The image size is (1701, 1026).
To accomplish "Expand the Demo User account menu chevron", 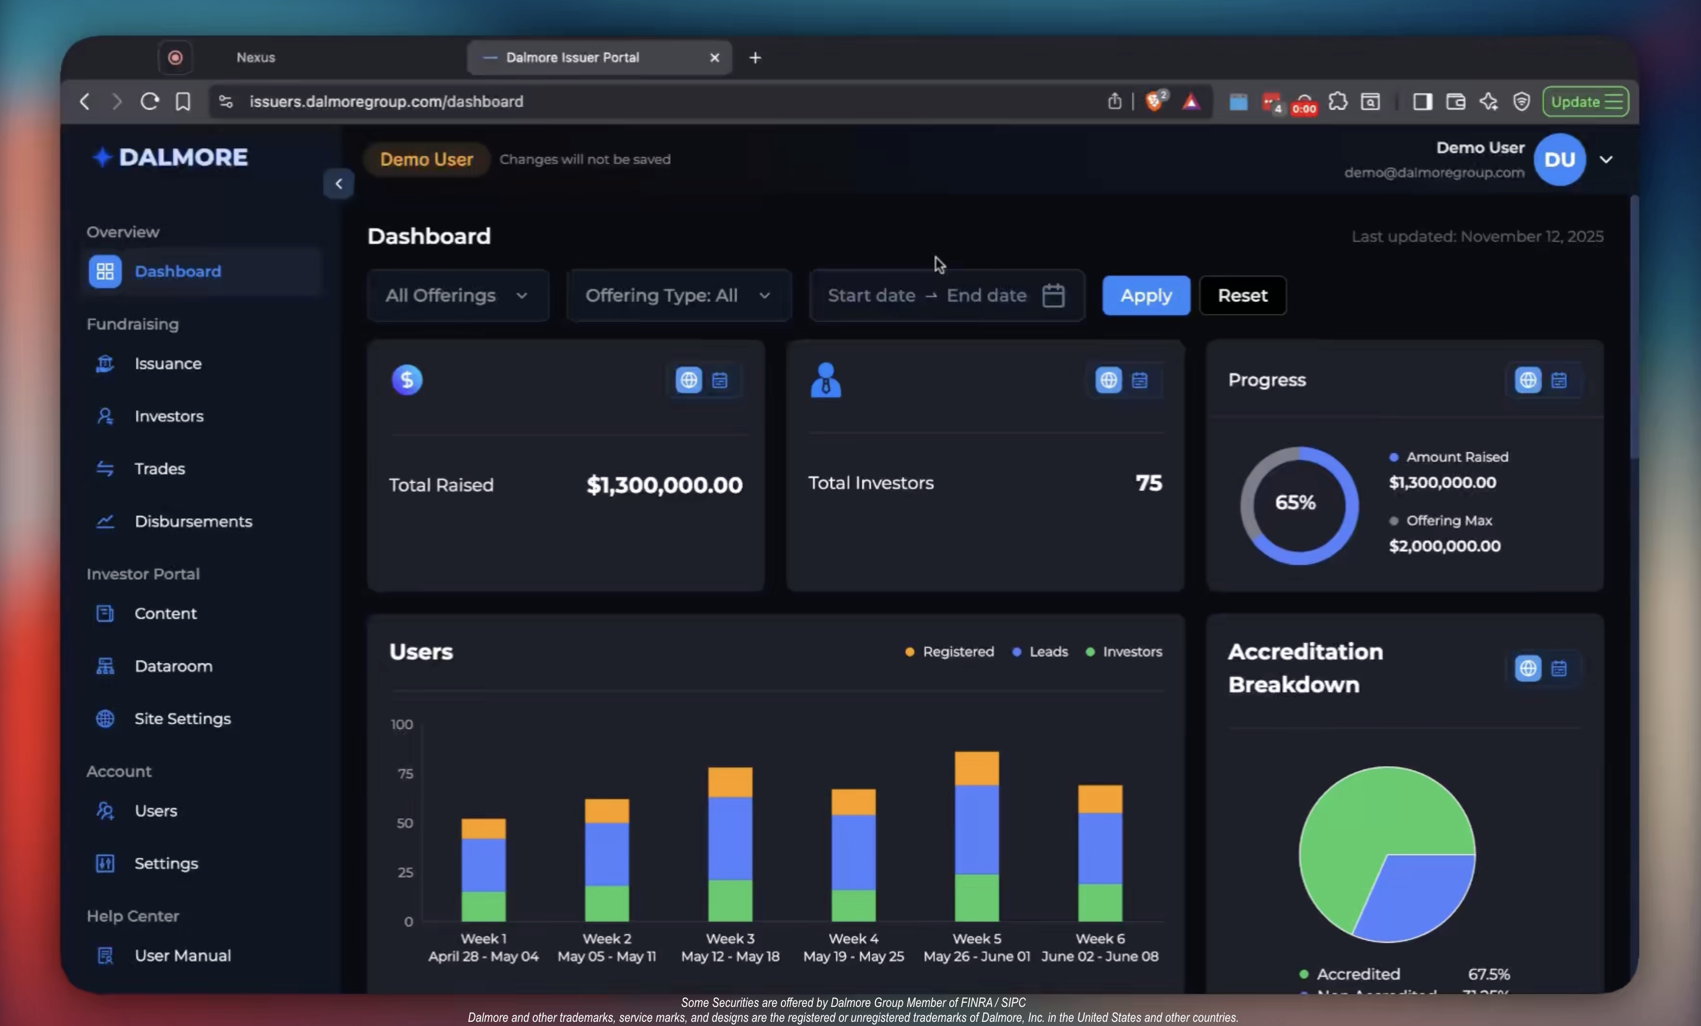I will coord(1606,159).
